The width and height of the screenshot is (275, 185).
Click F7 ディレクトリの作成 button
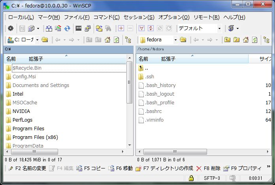[164, 168]
